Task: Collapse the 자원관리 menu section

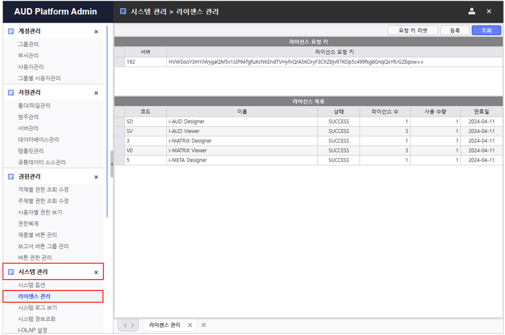Action: click(x=96, y=93)
